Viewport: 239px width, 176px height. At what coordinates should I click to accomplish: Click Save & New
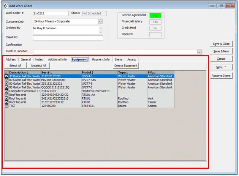pyautogui.click(x=221, y=51)
